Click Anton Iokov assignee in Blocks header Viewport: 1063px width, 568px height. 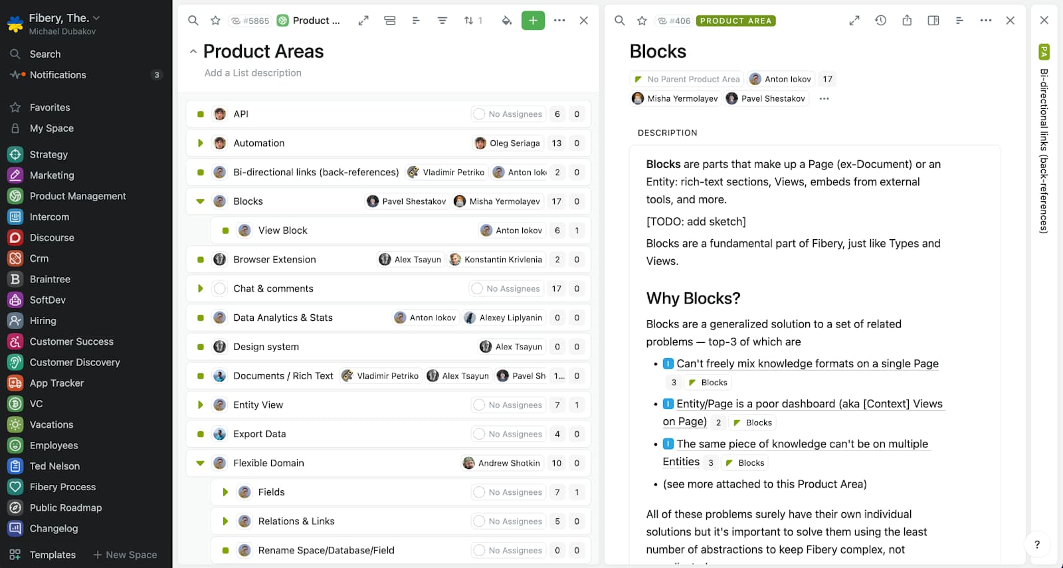click(x=781, y=79)
